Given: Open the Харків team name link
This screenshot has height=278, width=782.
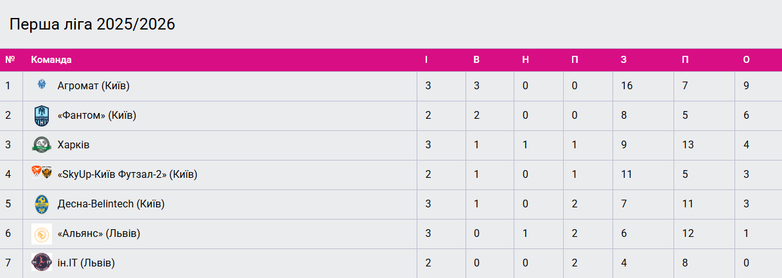Looking at the screenshot, I should point(73,145).
